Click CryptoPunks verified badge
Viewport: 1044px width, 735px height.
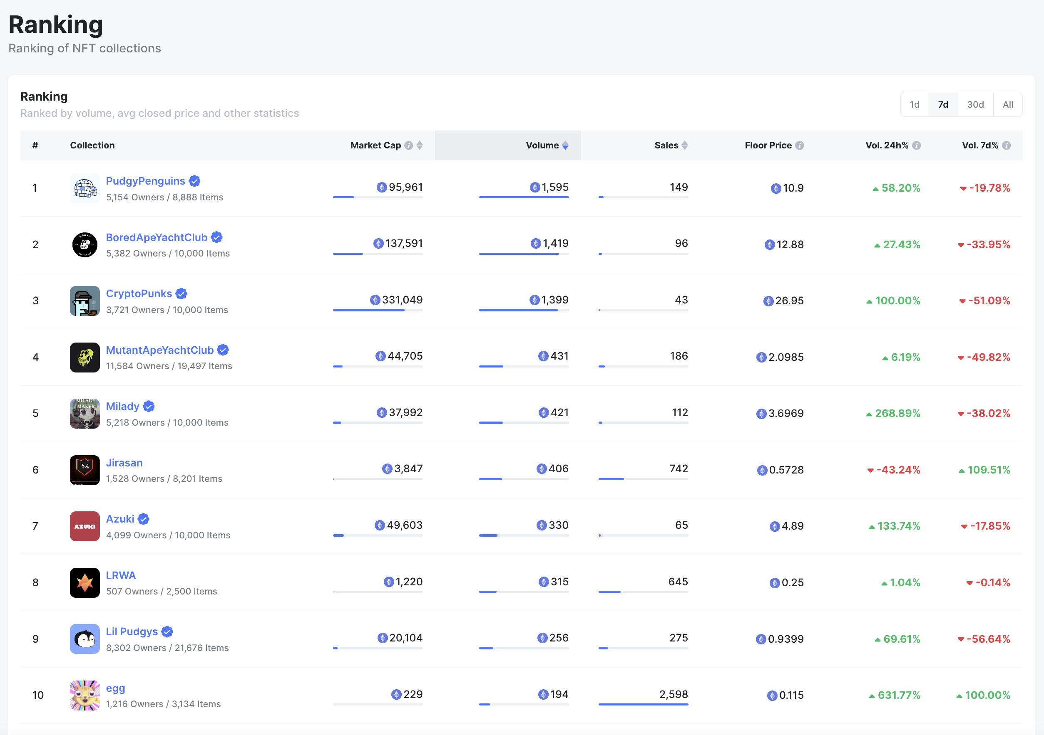(x=181, y=294)
